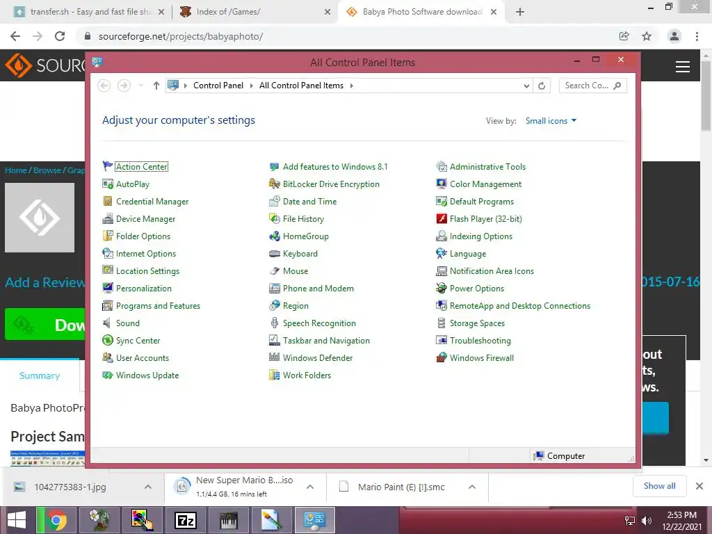Open options for 1042775383-1.jpg download
Screen dimensions: 712x534
(148, 487)
